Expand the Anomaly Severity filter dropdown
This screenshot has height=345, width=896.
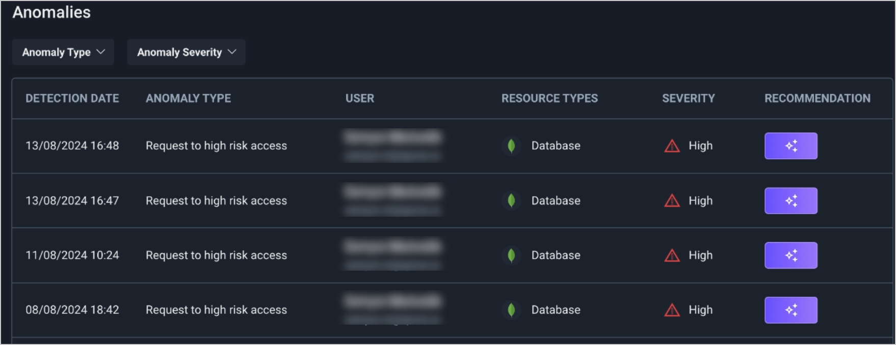(186, 52)
